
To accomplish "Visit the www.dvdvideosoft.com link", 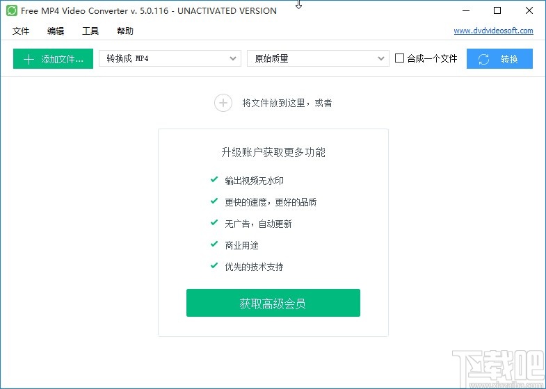I will point(493,31).
